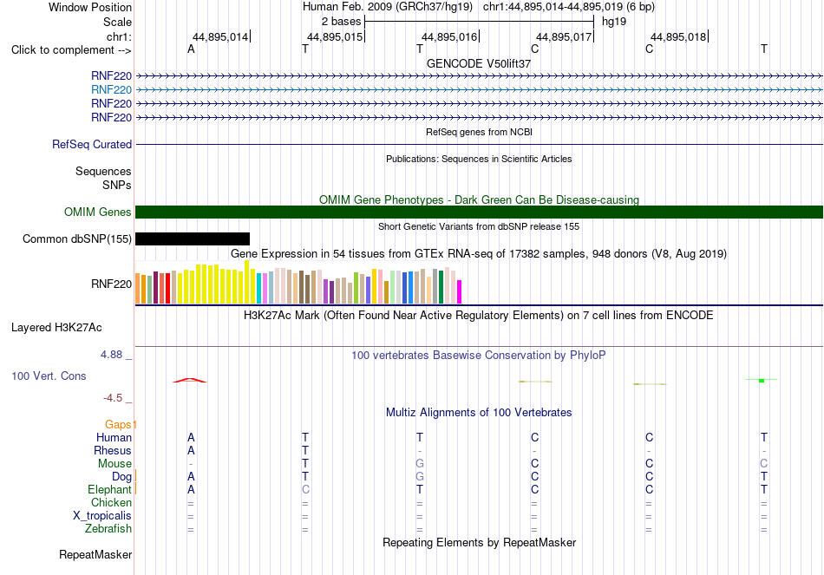Click the magenta bar in GTEx chart
The width and height of the screenshot is (824, 575).
click(x=460, y=291)
